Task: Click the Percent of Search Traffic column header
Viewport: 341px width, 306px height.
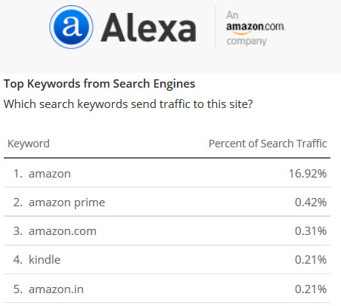Action: click(x=268, y=144)
